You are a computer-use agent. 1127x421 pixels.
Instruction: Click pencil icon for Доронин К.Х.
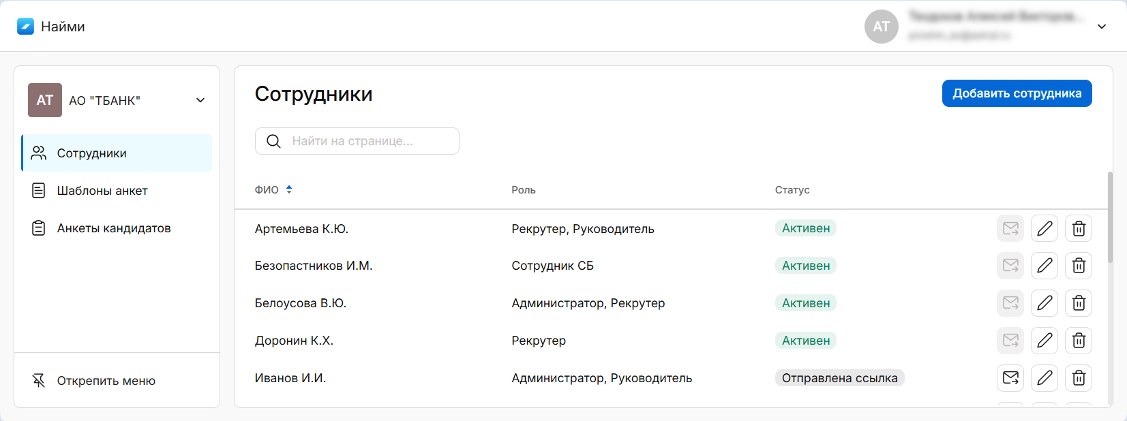pos(1044,341)
